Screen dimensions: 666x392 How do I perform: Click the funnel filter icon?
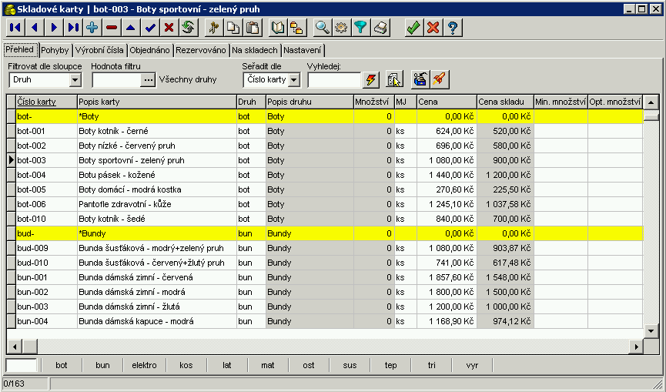[360, 28]
